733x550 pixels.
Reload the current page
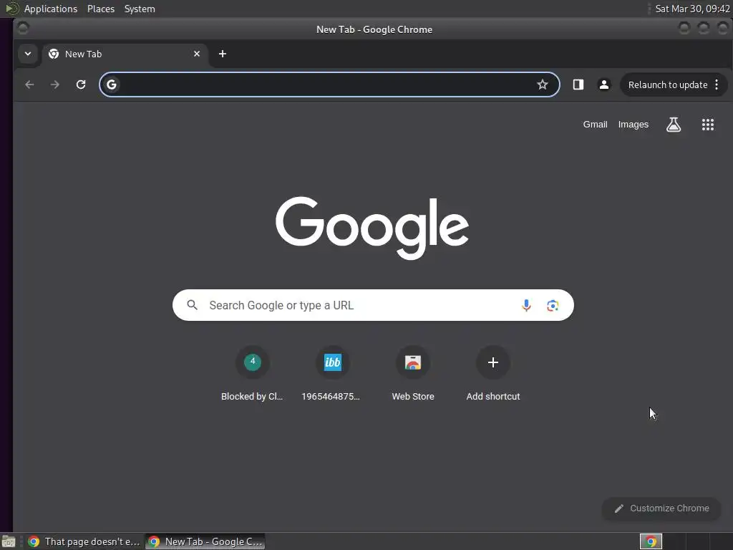coord(81,85)
